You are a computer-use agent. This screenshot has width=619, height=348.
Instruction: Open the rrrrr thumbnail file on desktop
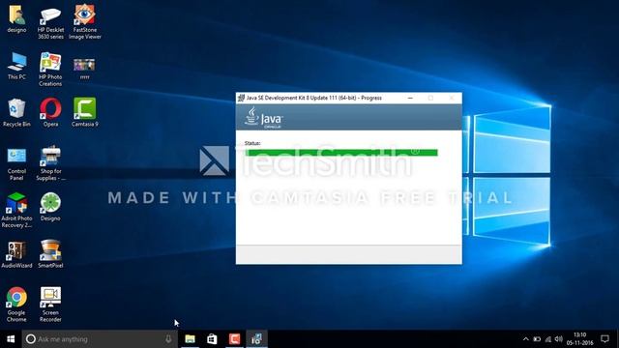84,69
